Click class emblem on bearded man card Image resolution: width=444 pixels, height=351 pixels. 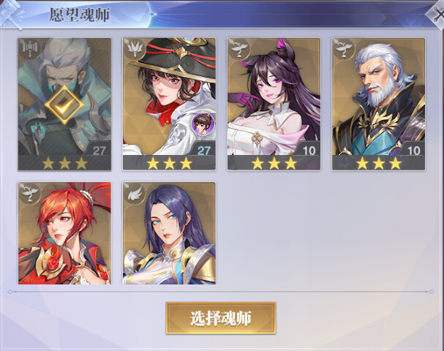click(345, 49)
